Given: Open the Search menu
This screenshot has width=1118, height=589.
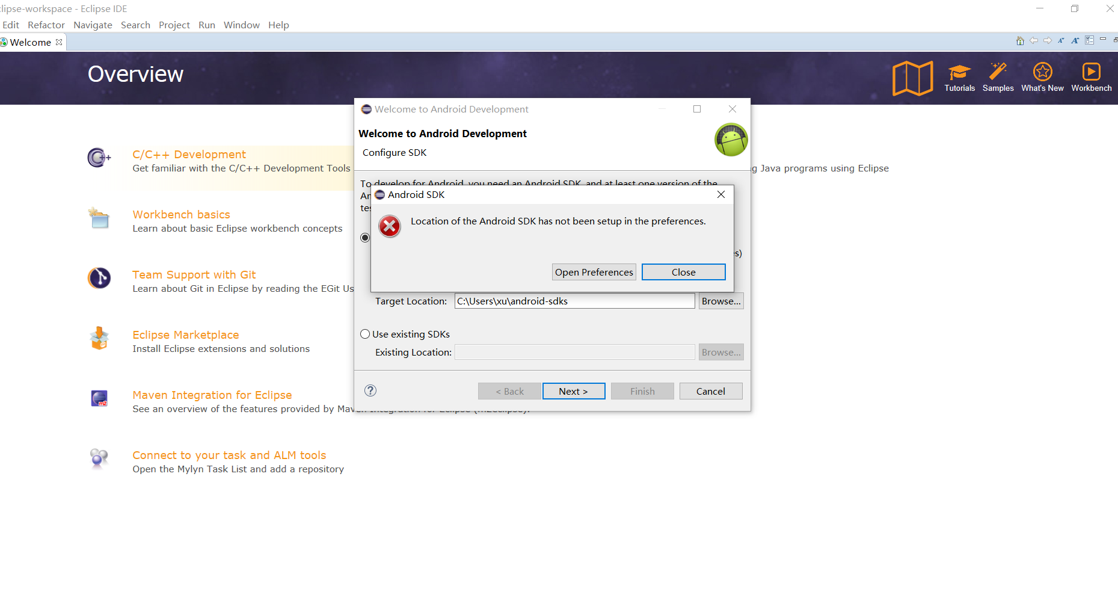Looking at the screenshot, I should [x=135, y=25].
